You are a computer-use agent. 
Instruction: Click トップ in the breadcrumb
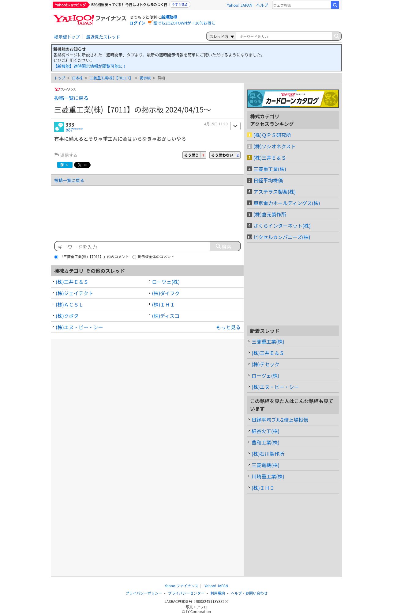click(x=60, y=78)
